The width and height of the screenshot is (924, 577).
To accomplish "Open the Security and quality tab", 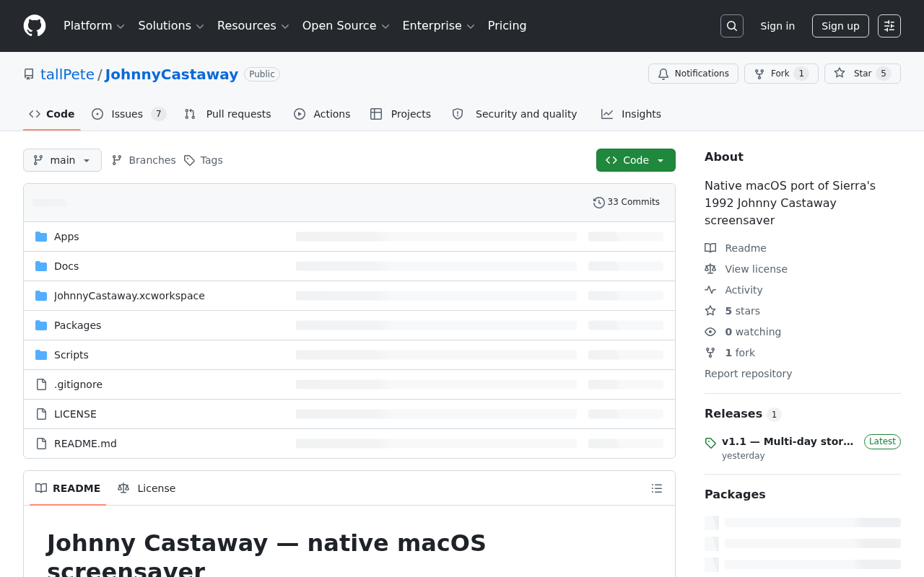I will coord(515,114).
